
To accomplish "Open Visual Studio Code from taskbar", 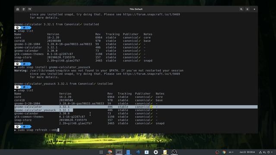I will pyautogui.click(x=138, y=152).
